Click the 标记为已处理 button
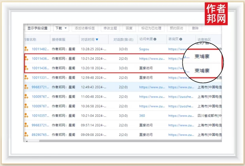 (x=151, y=28)
